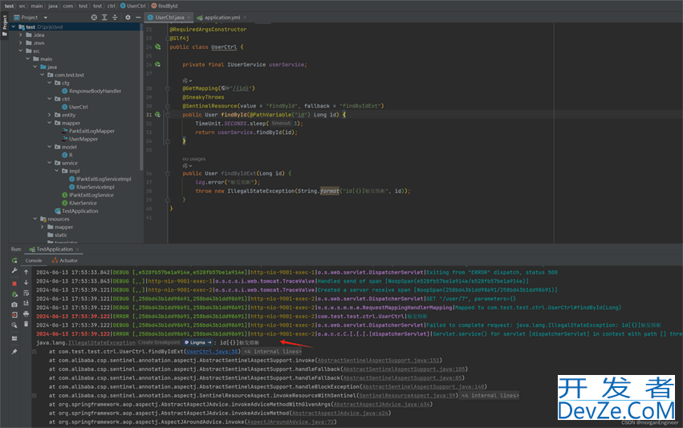
Task: Click the gutter icon on line 31
Action: pyautogui.click(x=157, y=115)
